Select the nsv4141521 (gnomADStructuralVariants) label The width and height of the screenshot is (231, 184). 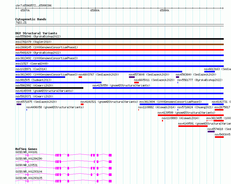click(109, 102)
